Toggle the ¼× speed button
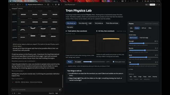Screen dimensions: 170x95 pos(78,62)
